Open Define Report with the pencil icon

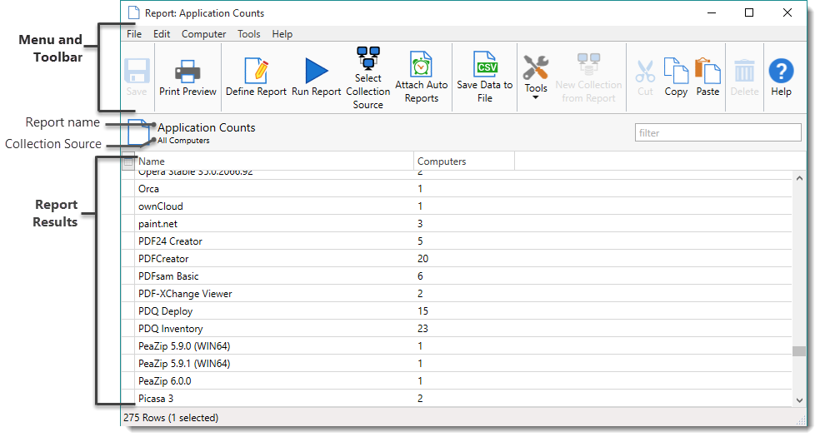[256, 71]
